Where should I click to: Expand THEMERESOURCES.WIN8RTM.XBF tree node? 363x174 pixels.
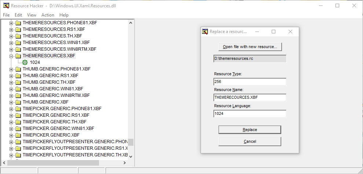point(11,50)
